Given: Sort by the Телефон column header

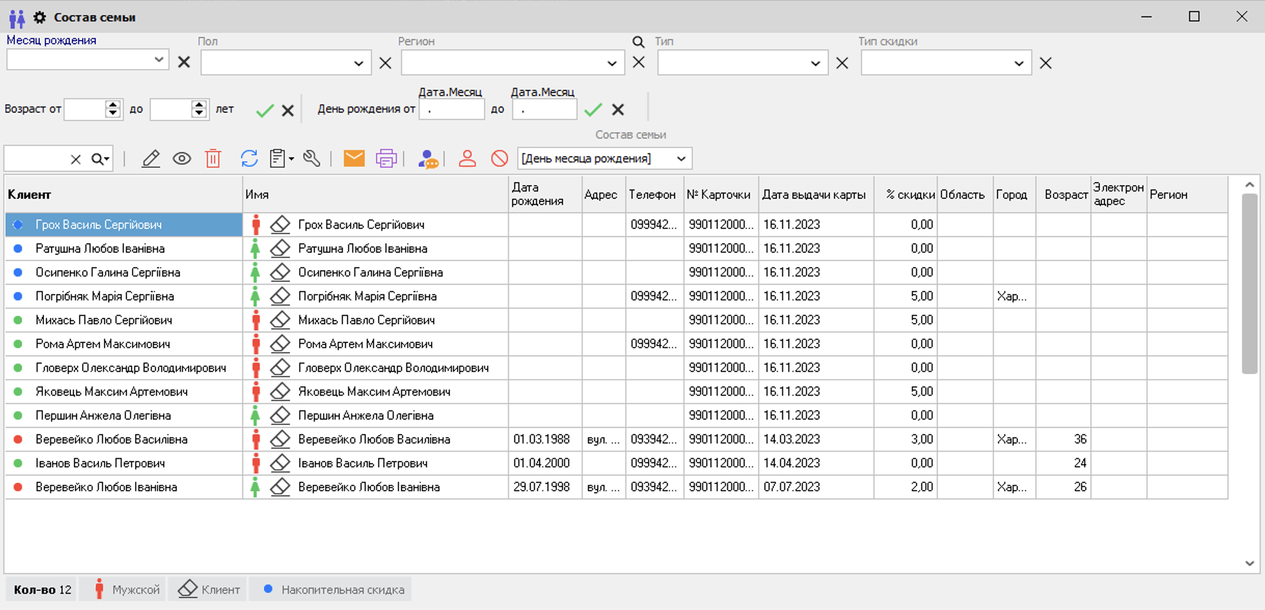Looking at the screenshot, I should (655, 195).
